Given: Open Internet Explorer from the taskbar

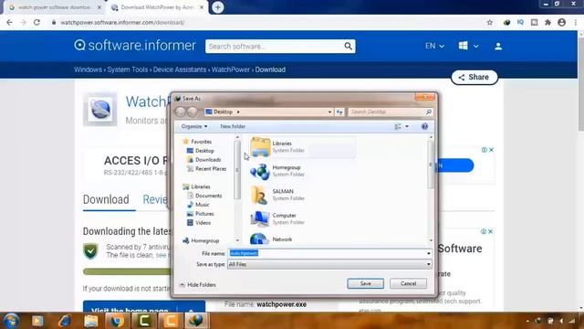Looking at the screenshot, I should 65,321.
